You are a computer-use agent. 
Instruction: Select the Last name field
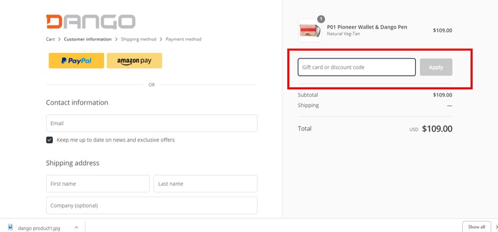206,184
